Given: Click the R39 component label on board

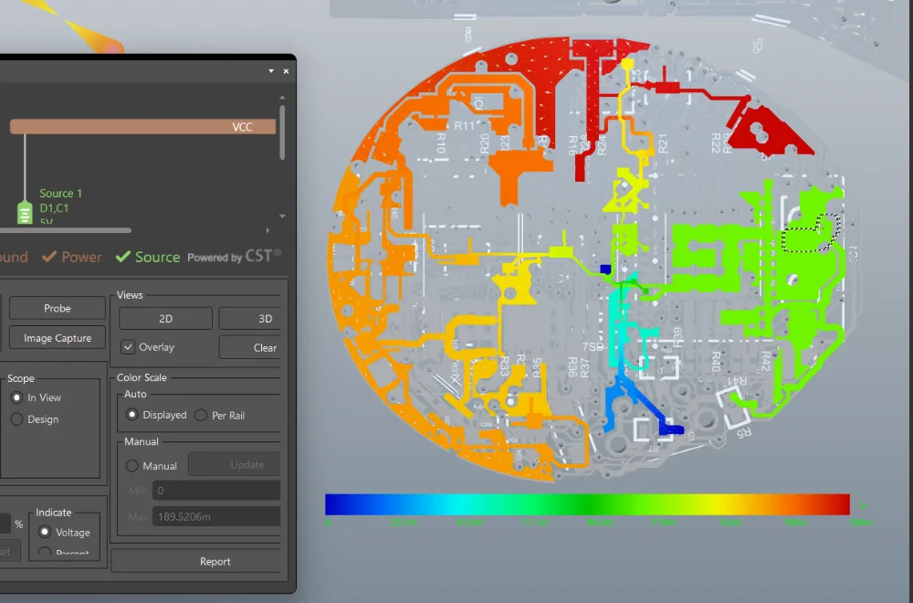Looking at the screenshot, I should [677, 337].
